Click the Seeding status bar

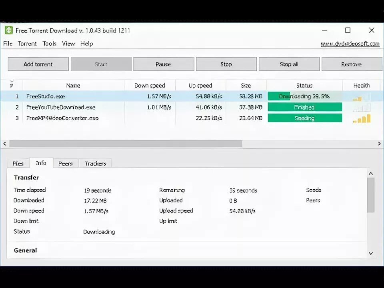(305, 118)
